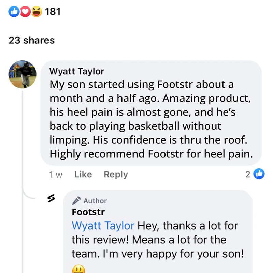Screen dimensions: 273x273
Task: Click the Wyatt Taylor commenter name
Action: point(77,71)
